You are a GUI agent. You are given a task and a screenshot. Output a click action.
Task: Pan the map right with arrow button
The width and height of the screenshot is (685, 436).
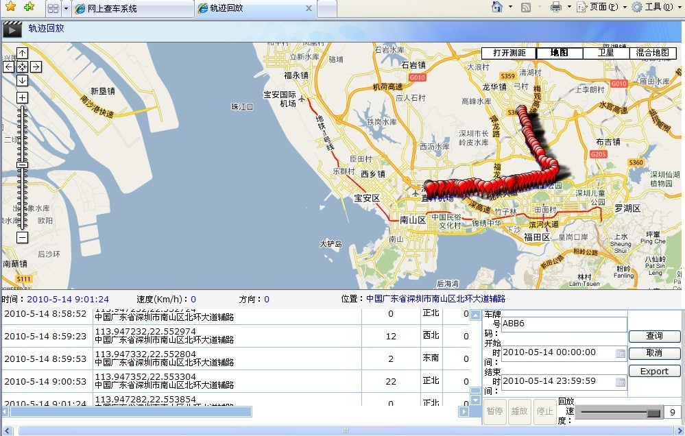point(36,66)
